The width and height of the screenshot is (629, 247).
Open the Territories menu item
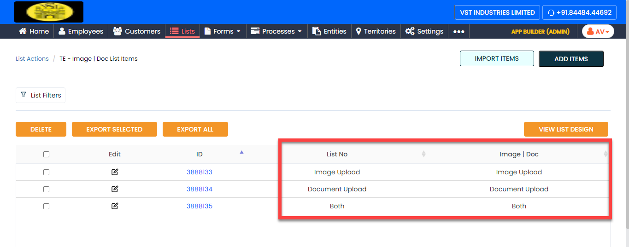click(376, 31)
